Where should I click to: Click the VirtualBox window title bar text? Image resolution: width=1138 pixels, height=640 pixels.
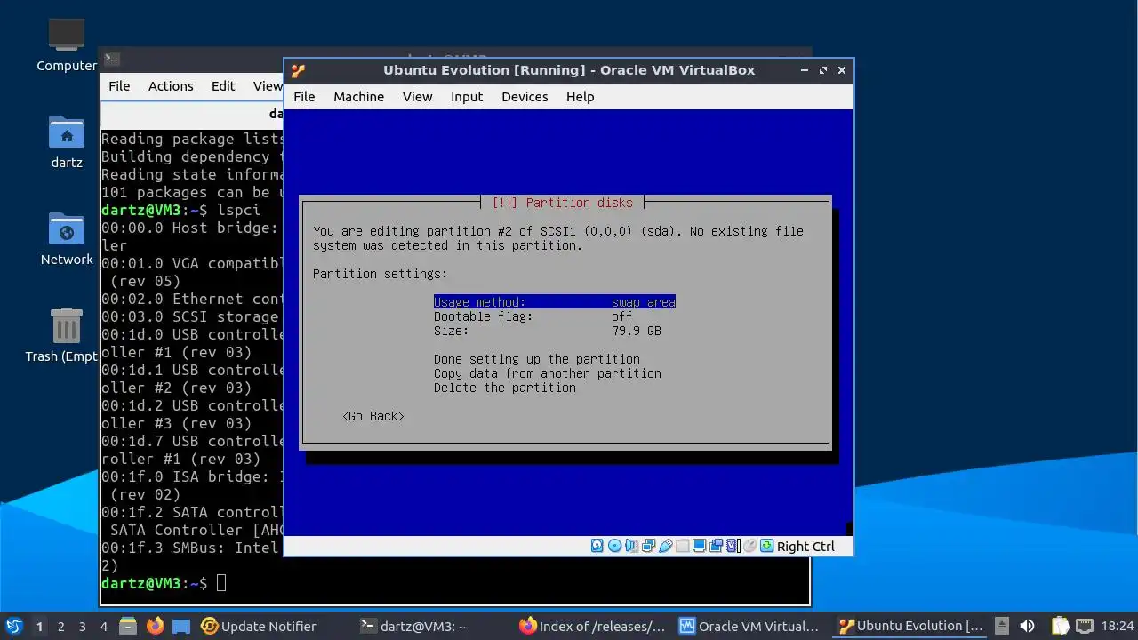(569, 70)
